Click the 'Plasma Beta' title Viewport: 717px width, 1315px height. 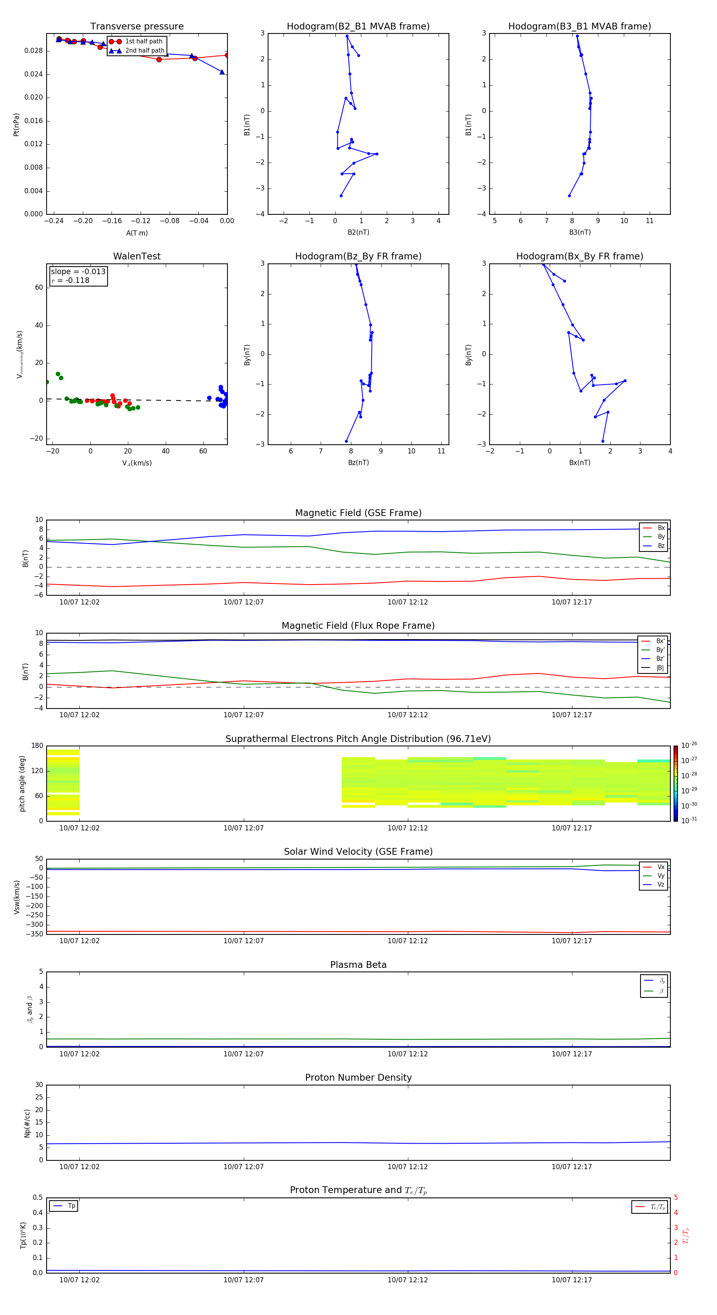358,965
